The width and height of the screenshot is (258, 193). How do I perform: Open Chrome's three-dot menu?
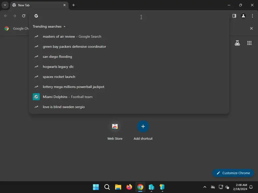pyautogui.click(x=252, y=16)
